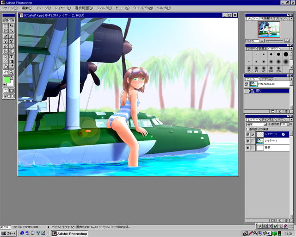Switch to Quick Mask mode

click(12, 91)
